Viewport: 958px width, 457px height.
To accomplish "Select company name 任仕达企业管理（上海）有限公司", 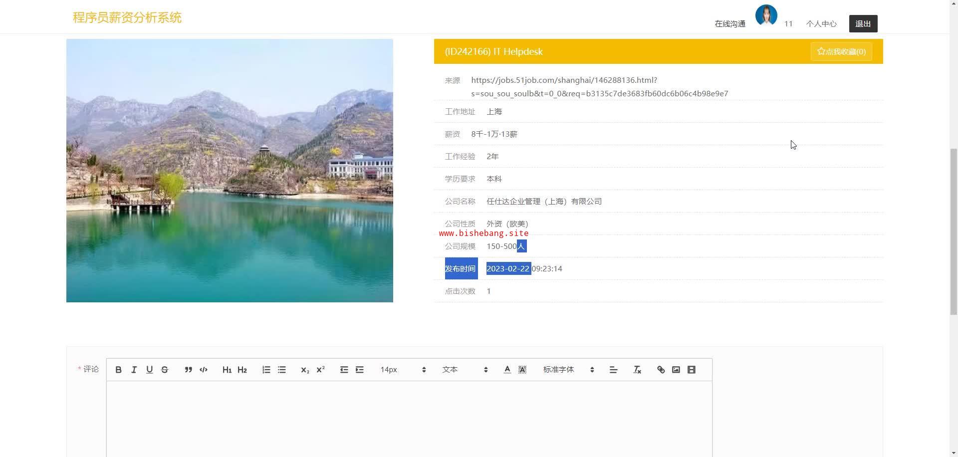I will (x=544, y=202).
